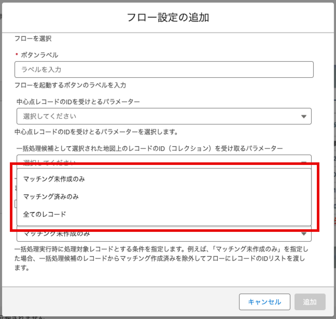Click the フローを選択 label at top
This screenshot has width=336, height=319.
[33, 39]
